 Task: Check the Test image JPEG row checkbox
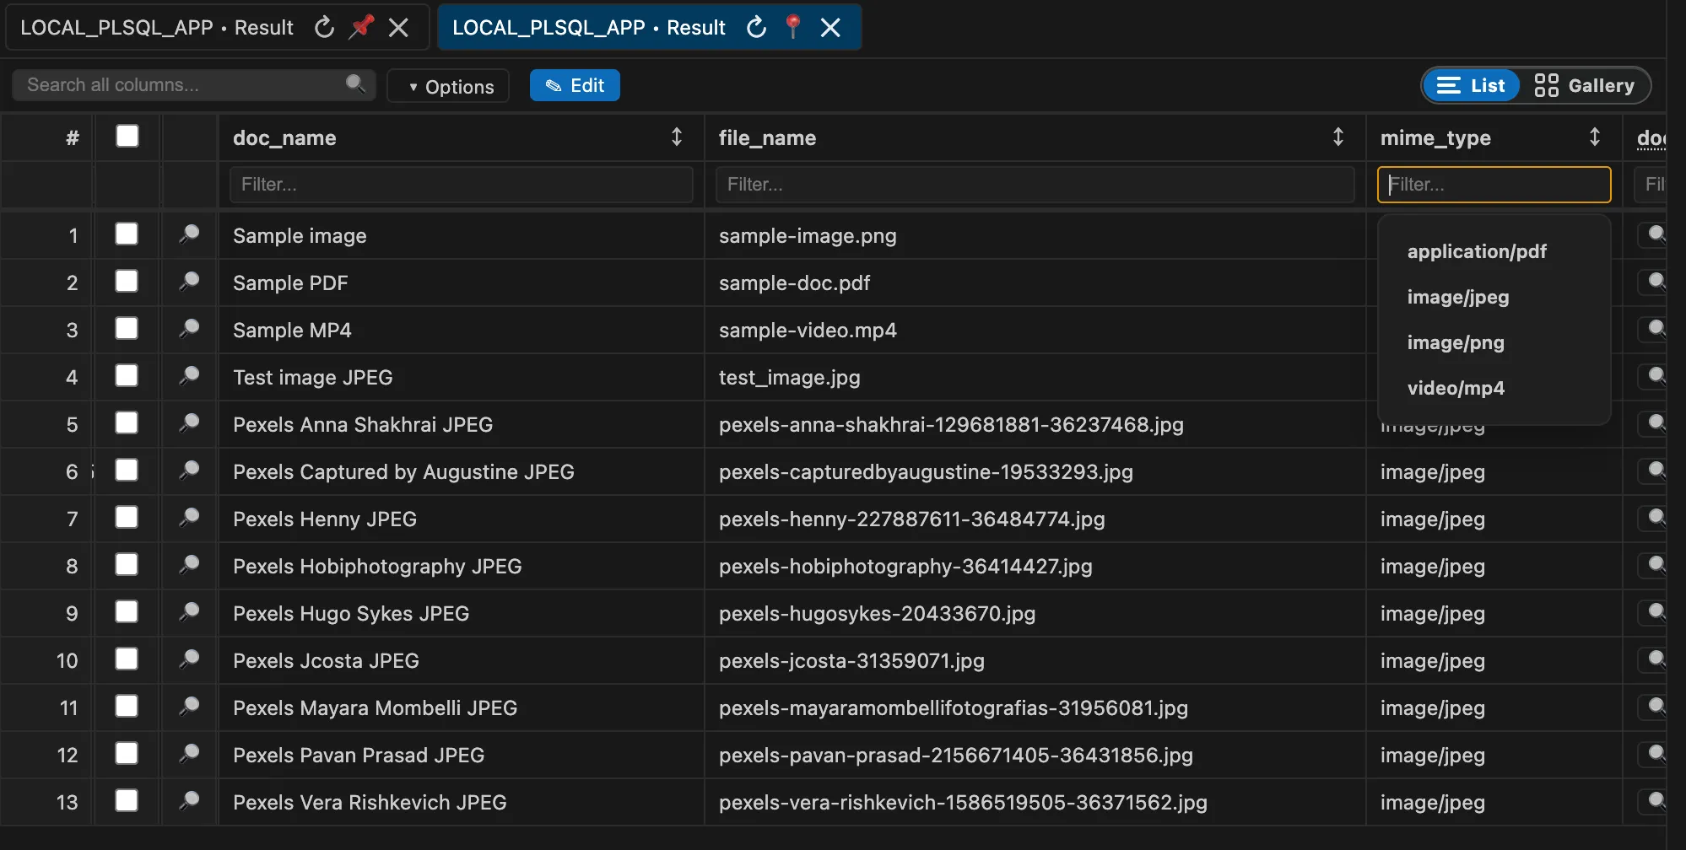tap(127, 375)
